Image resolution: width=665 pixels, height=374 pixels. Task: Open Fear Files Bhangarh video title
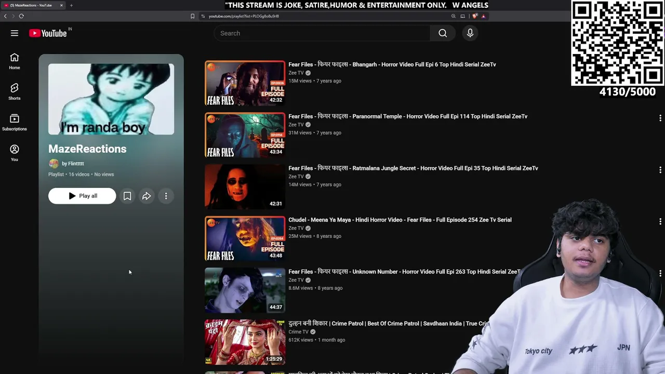tap(392, 64)
